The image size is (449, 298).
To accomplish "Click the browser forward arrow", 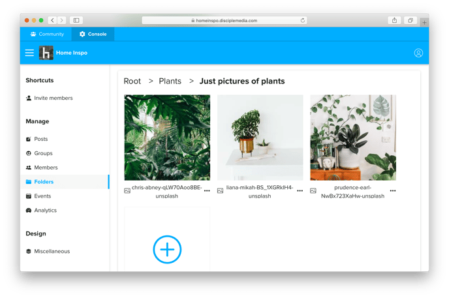I will pos(61,20).
